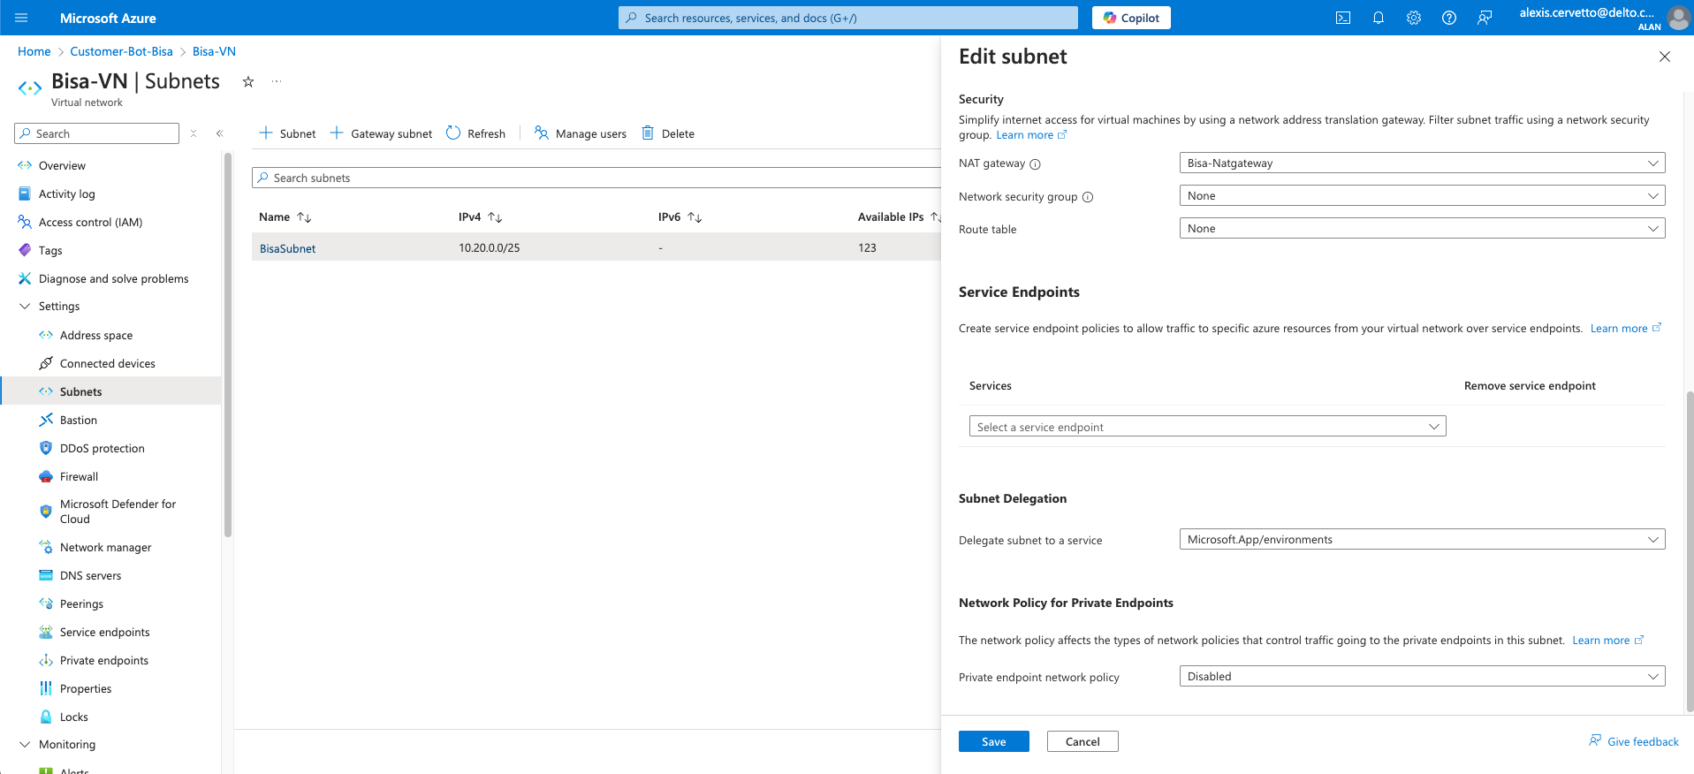Open Copilot

tap(1131, 18)
